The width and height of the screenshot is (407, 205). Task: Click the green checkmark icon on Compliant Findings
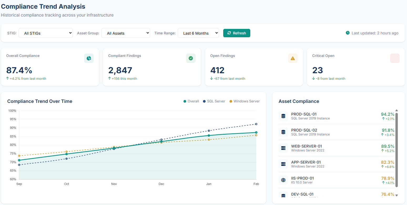tap(191, 58)
